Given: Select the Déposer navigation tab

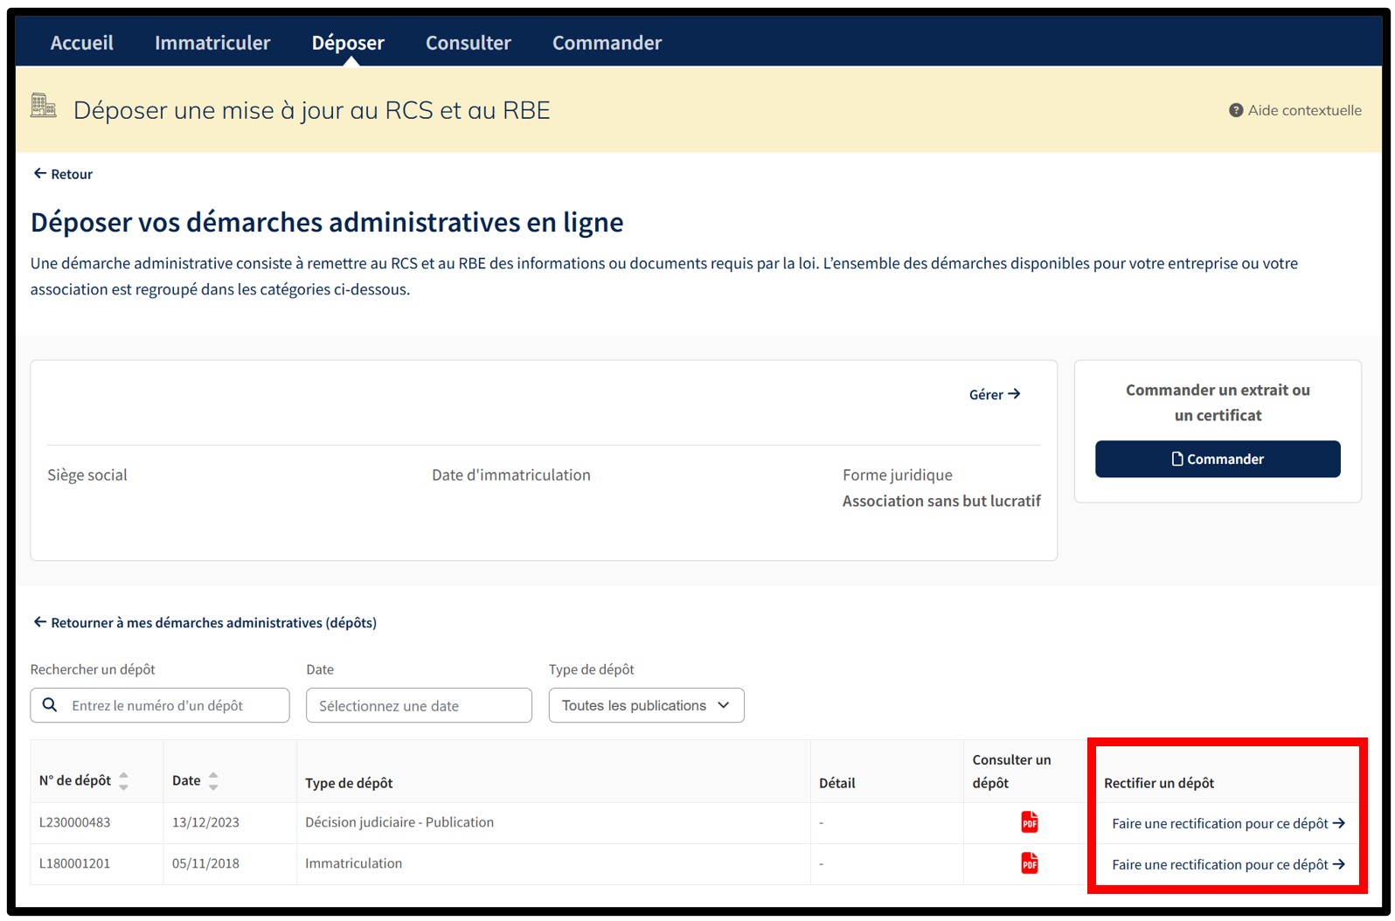Looking at the screenshot, I should 348,43.
